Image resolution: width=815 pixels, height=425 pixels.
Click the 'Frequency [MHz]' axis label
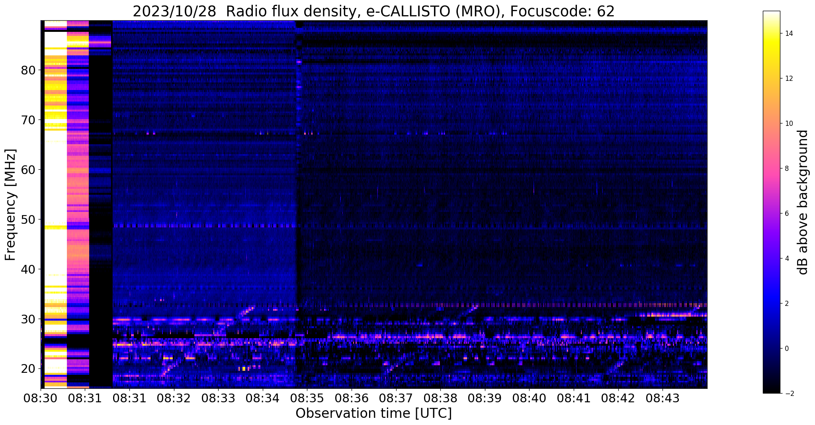click(11, 205)
